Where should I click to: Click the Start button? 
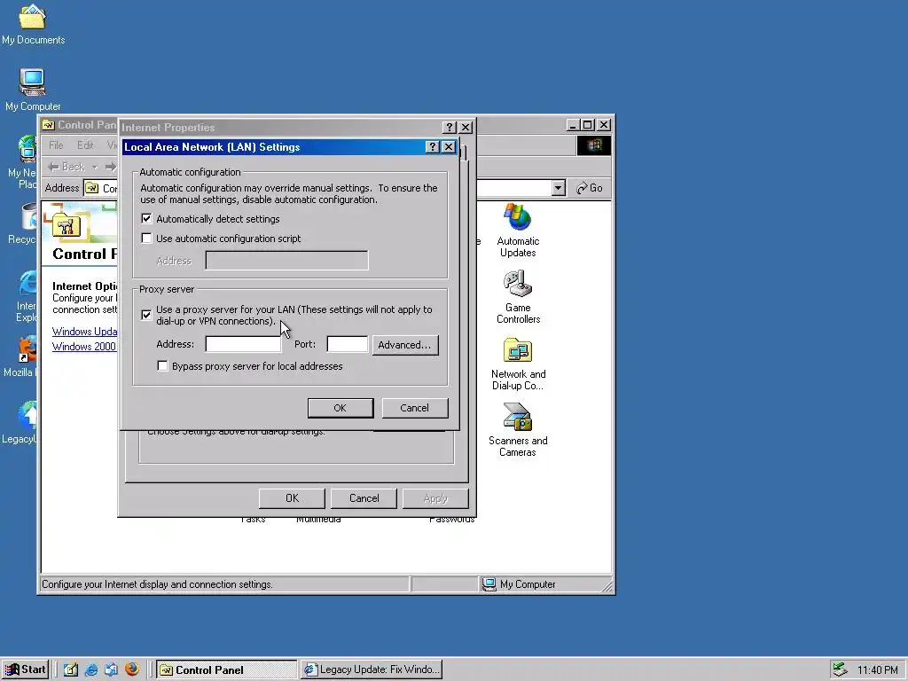tap(25, 669)
